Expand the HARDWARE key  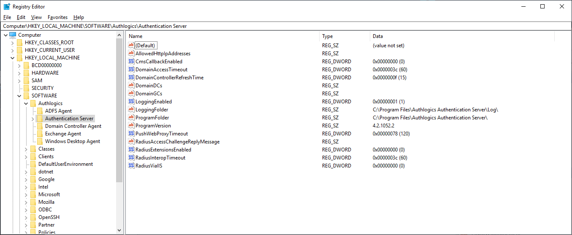coord(19,73)
